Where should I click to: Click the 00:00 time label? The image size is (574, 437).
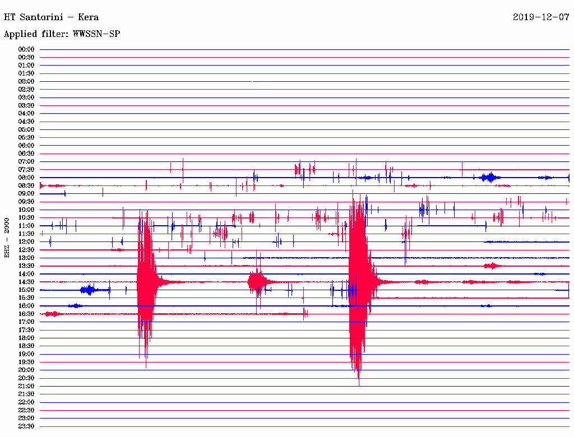pyautogui.click(x=26, y=49)
